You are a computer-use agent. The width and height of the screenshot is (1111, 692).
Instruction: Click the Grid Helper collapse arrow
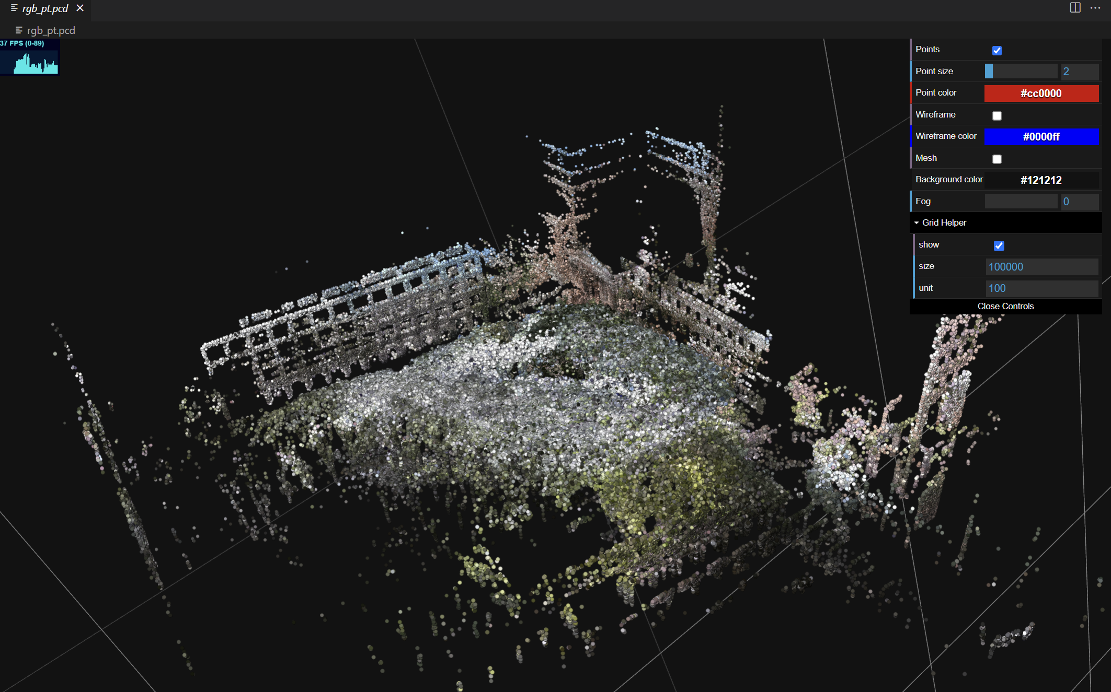click(x=917, y=223)
